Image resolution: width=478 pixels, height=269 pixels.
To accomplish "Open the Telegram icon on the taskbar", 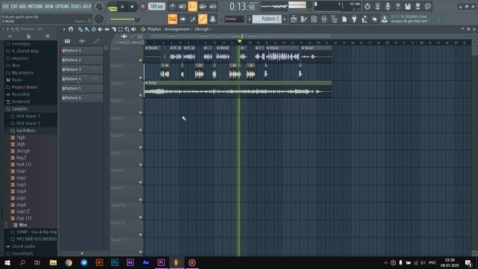I will (x=84, y=262).
